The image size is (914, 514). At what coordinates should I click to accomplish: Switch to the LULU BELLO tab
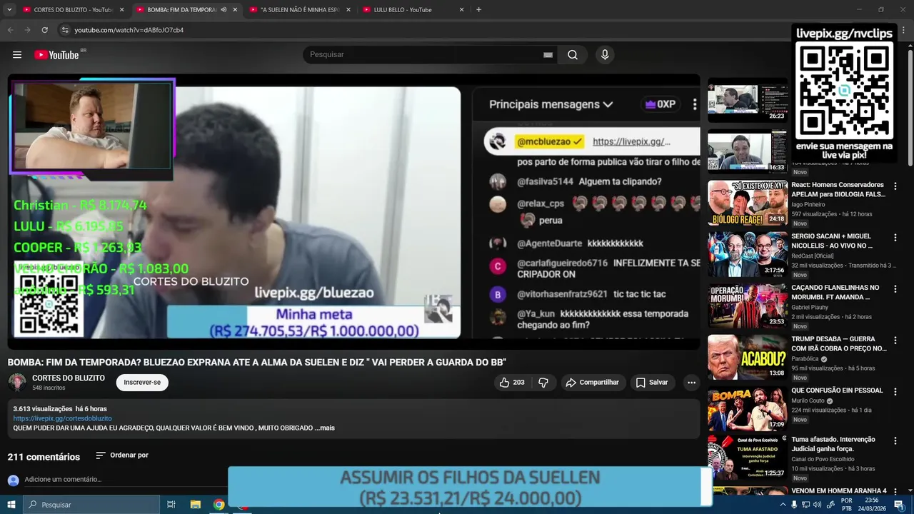pyautogui.click(x=411, y=10)
